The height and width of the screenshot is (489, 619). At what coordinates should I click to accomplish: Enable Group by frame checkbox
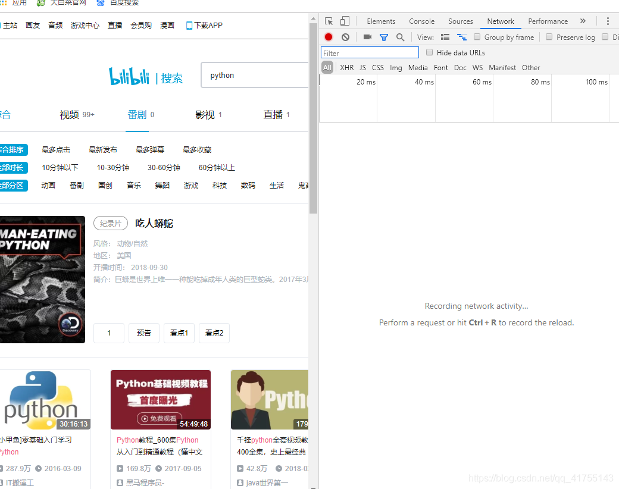(477, 37)
